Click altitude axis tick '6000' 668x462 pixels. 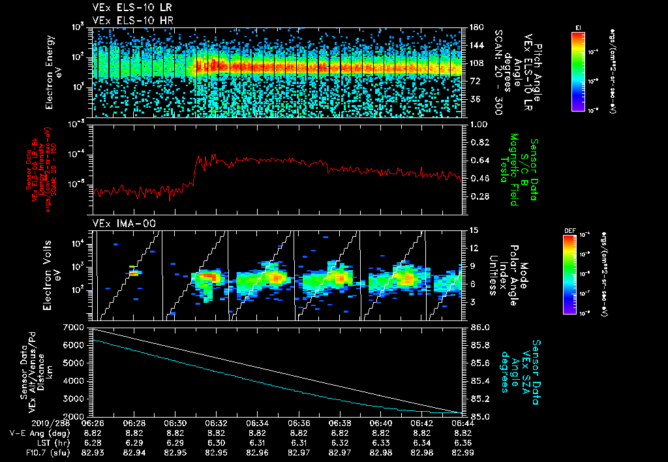pyautogui.click(x=73, y=345)
